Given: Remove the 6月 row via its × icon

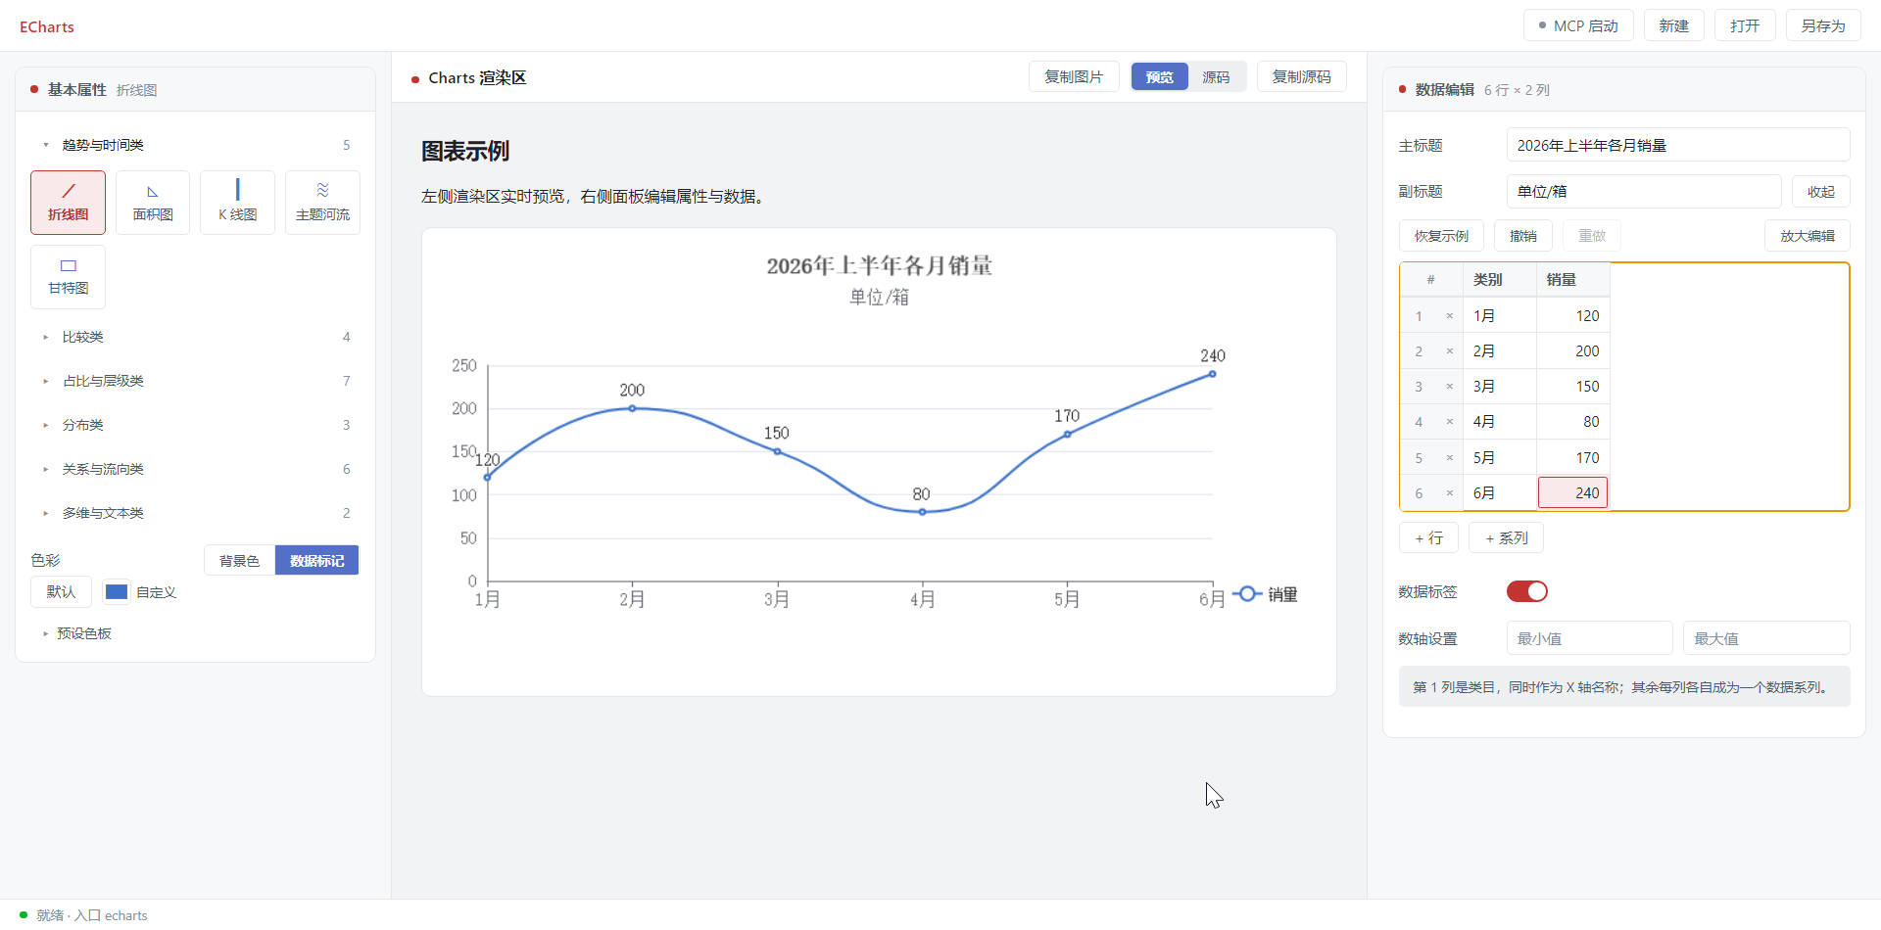Looking at the screenshot, I should click(x=1450, y=493).
